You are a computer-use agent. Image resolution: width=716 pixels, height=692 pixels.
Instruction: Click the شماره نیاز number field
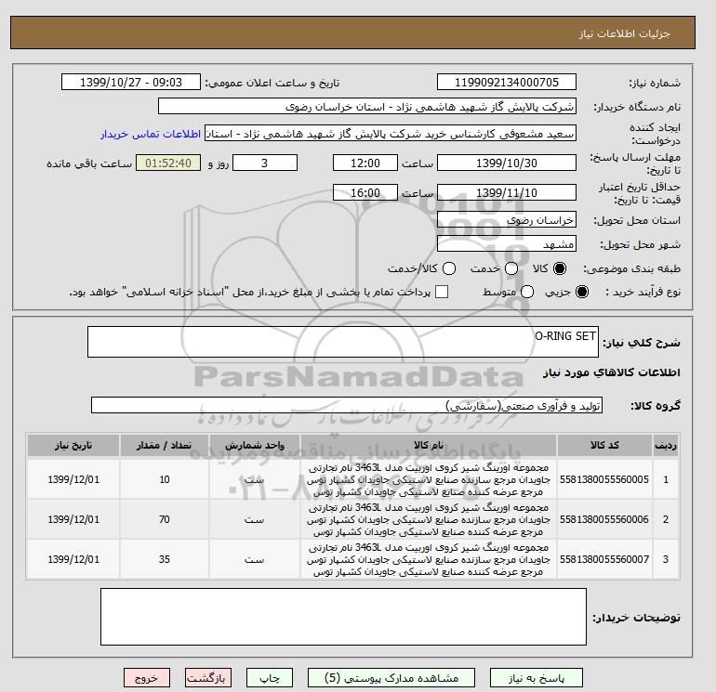507,82
